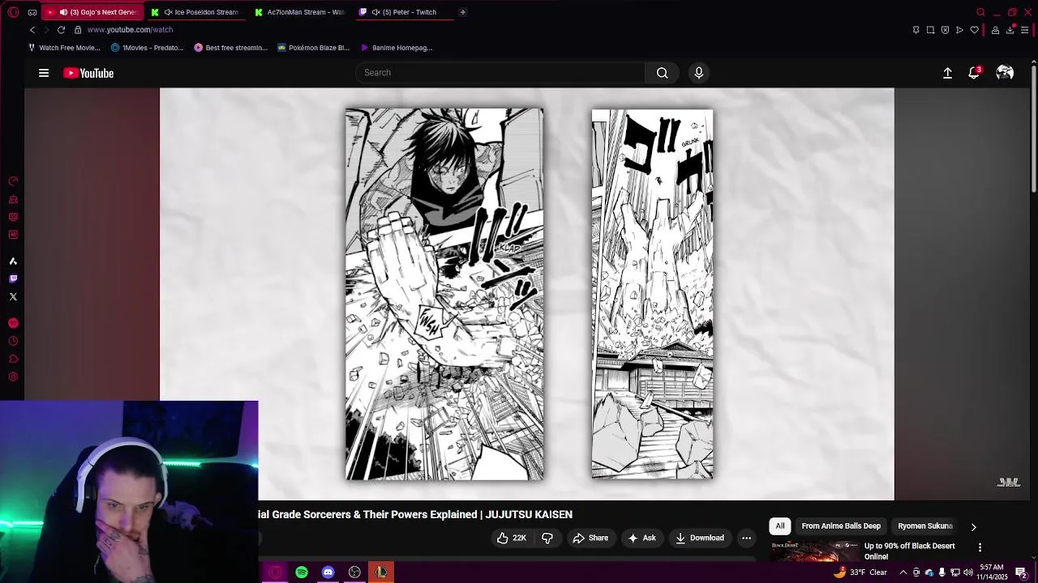Open browser downloads icon
Viewport: 1038px width, 583px height.
click(1010, 30)
